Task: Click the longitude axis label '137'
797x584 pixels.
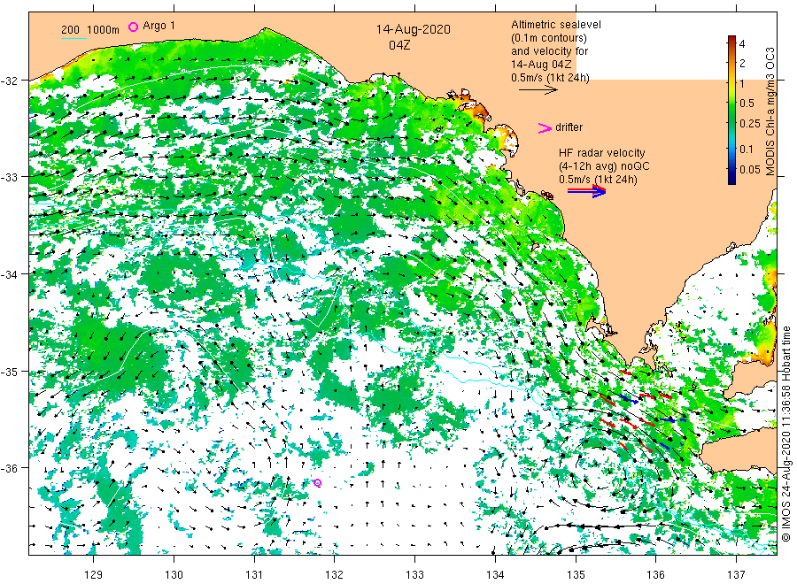Action: pyautogui.click(x=737, y=575)
